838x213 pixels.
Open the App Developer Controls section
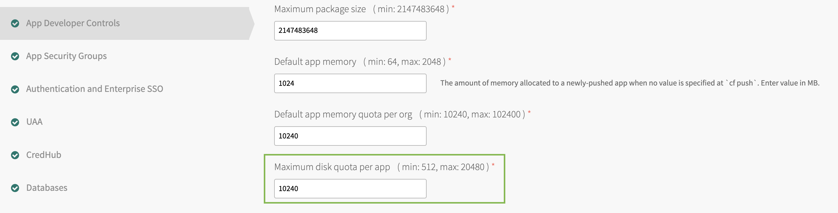pyautogui.click(x=73, y=23)
